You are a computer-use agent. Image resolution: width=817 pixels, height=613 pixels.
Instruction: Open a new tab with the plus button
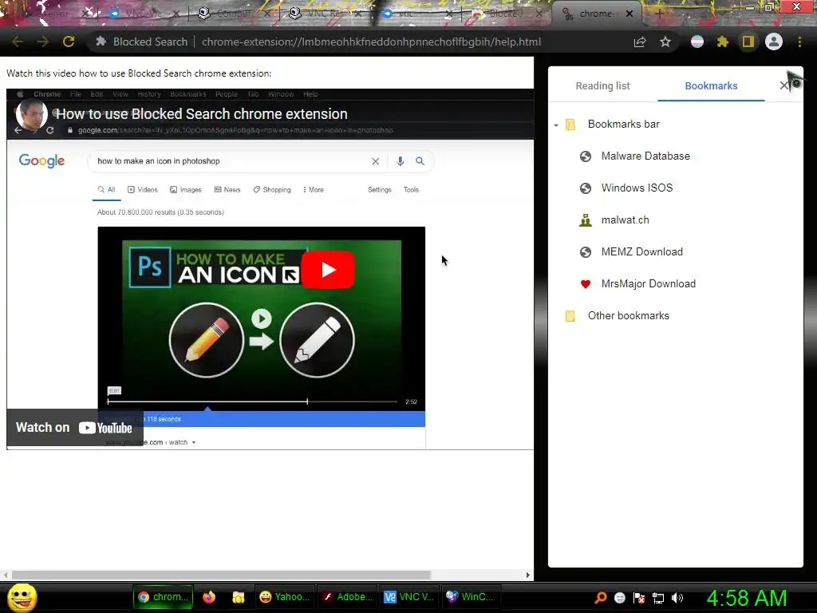(x=659, y=14)
